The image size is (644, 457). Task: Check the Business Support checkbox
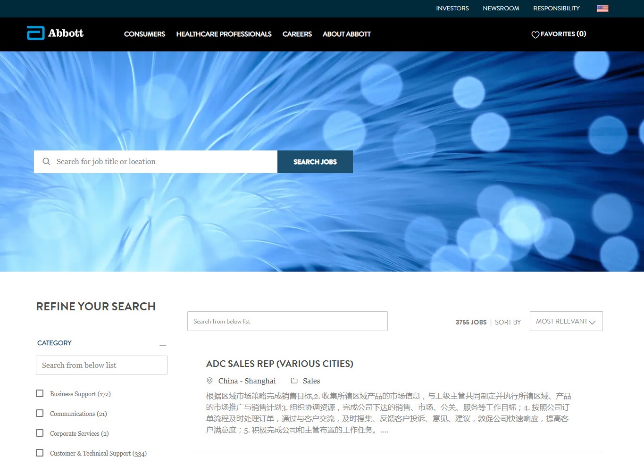(x=40, y=393)
